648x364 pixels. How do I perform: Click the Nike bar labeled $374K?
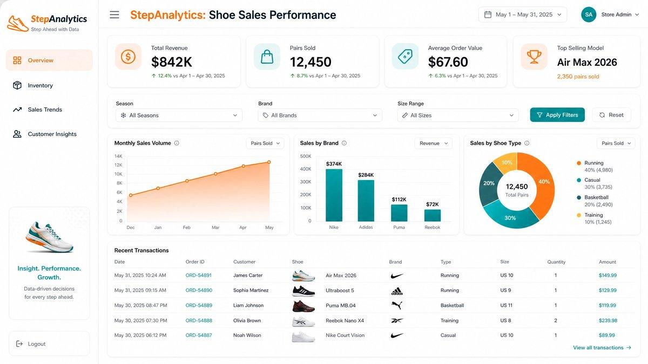[334, 195]
